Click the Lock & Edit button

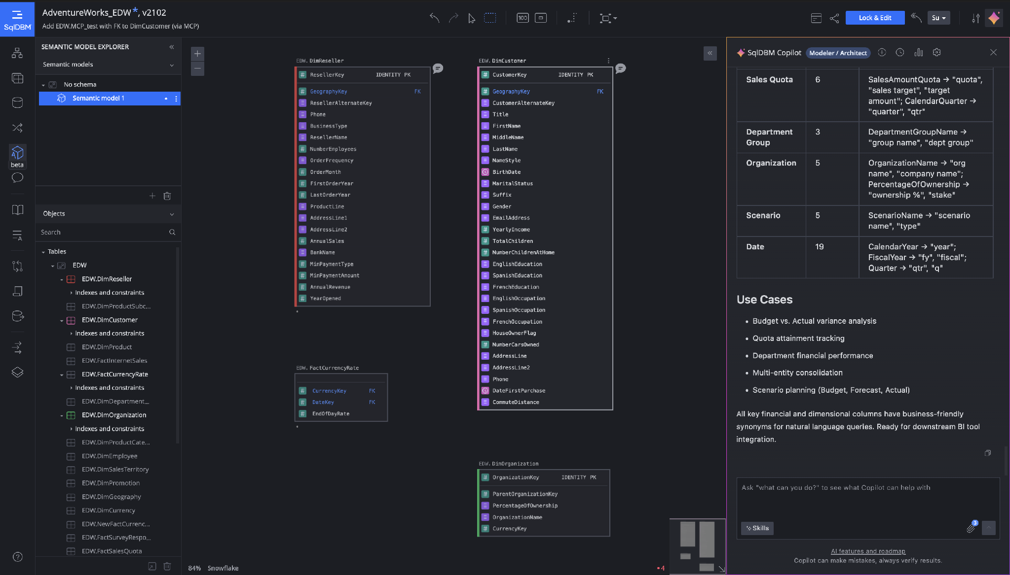tap(875, 18)
